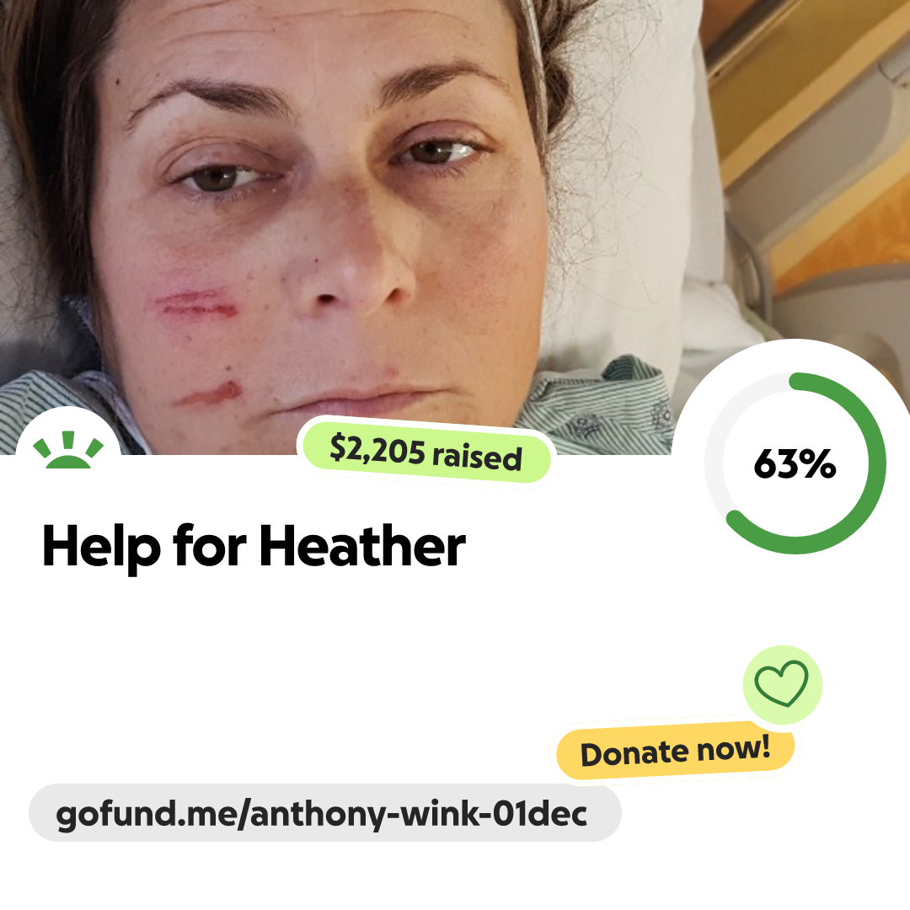Click the Donate now! button

[x=675, y=751]
